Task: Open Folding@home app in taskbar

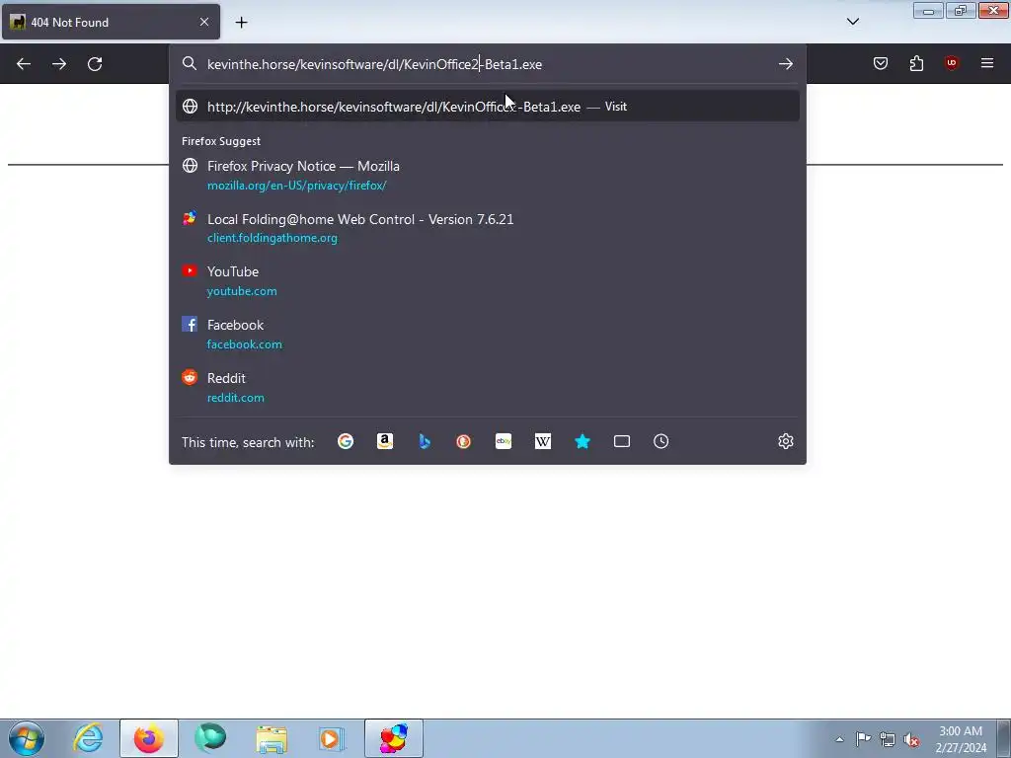Action: (394, 738)
